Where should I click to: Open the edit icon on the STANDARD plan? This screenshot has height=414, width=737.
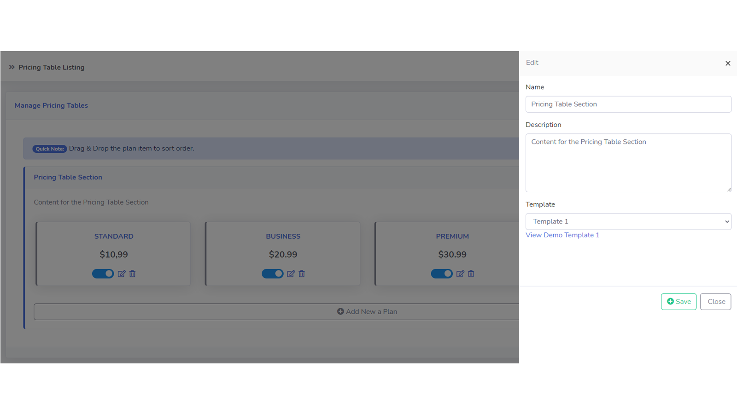(122, 274)
